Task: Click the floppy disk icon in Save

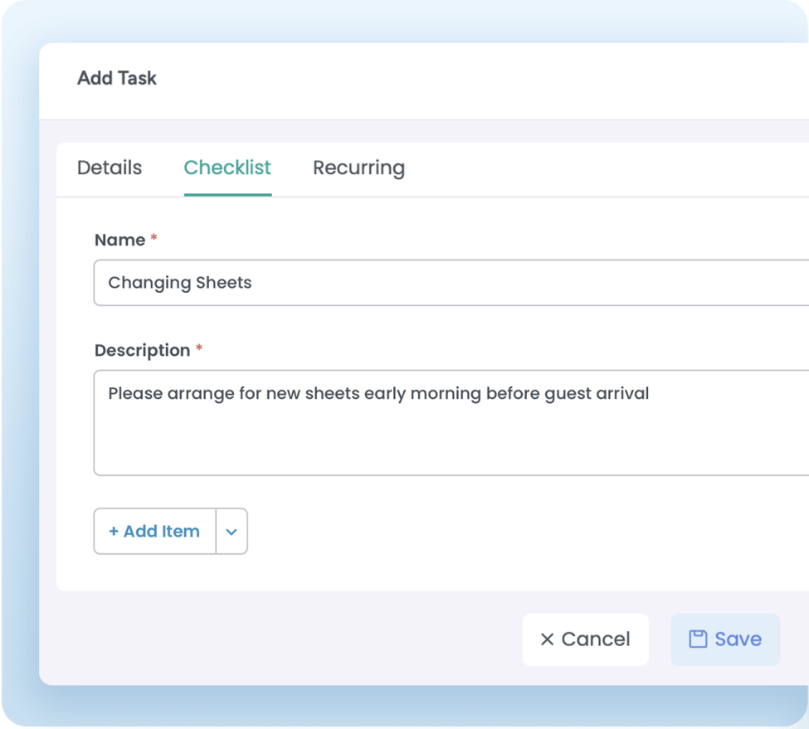Action: [698, 639]
